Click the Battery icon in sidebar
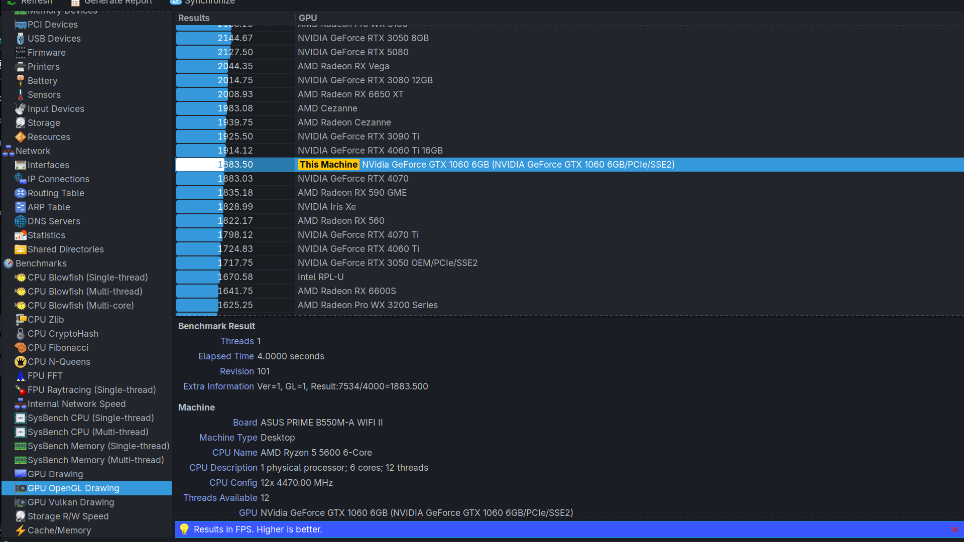The image size is (964, 542). tap(20, 80)
